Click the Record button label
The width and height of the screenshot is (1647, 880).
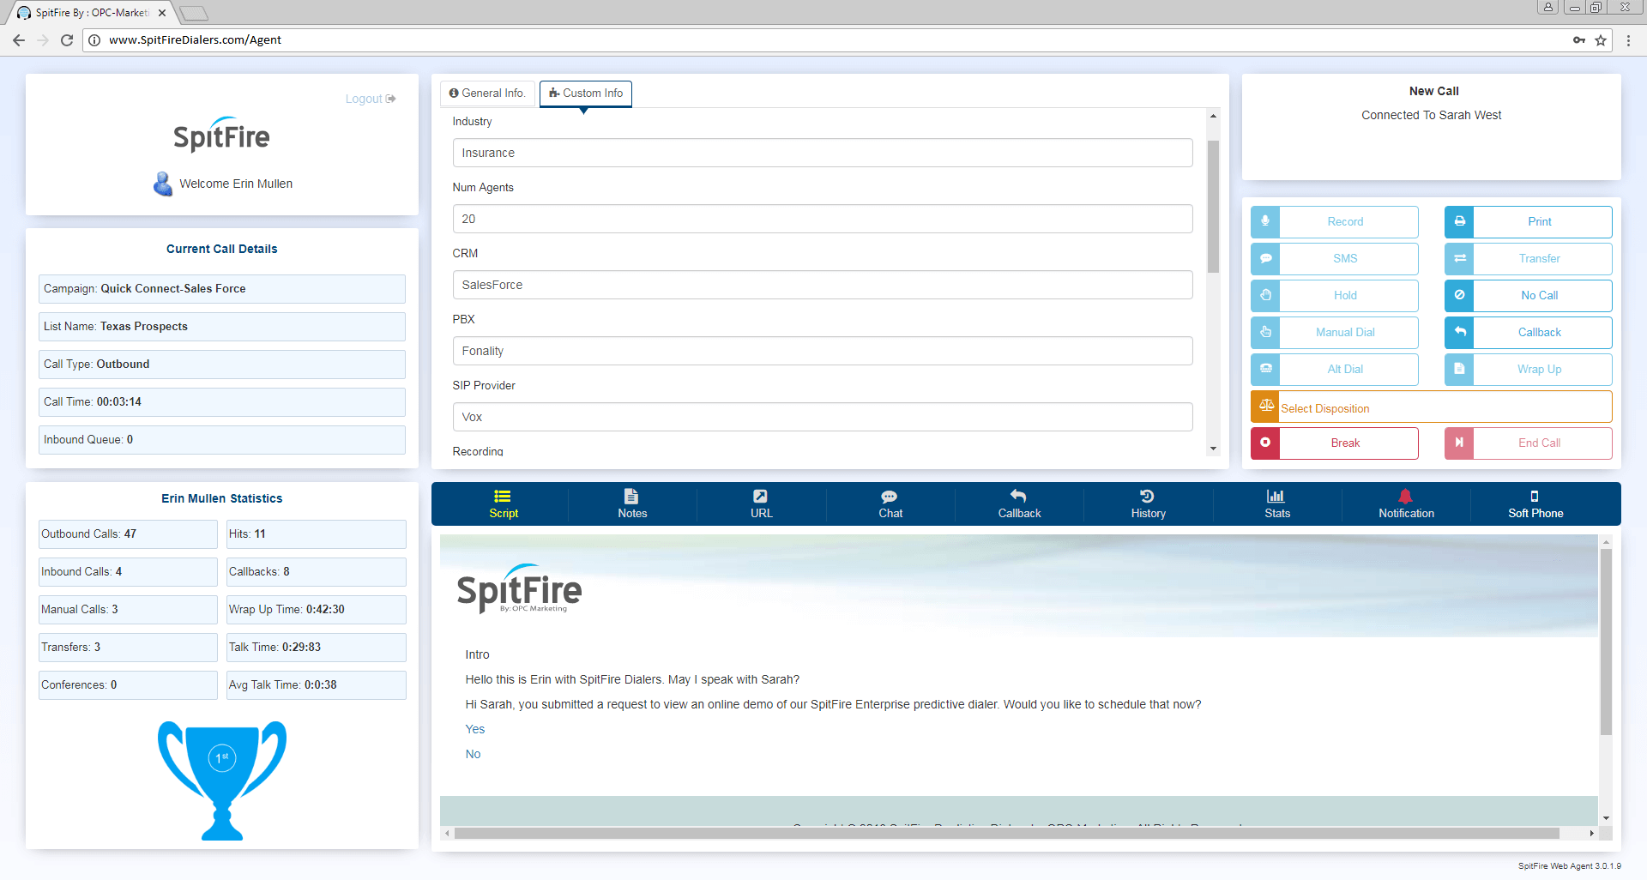tap(1345, 221)
